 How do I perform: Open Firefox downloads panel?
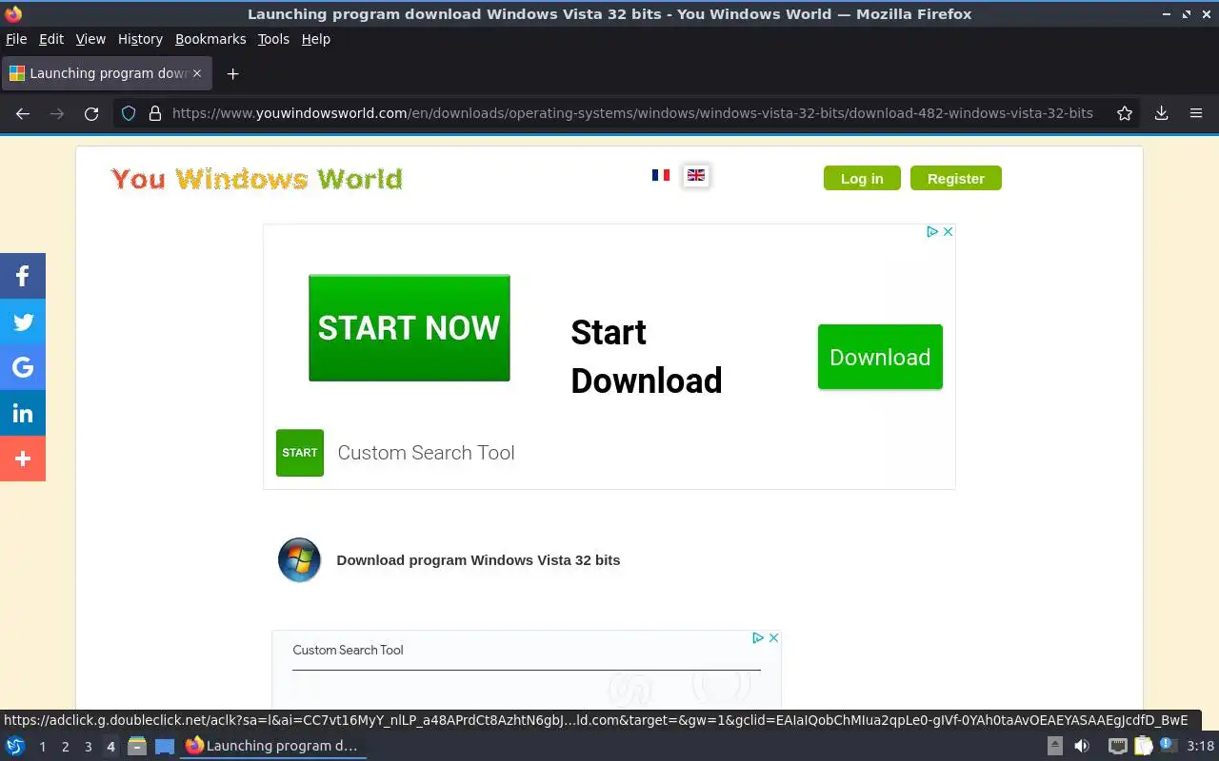pos(1161,113)
